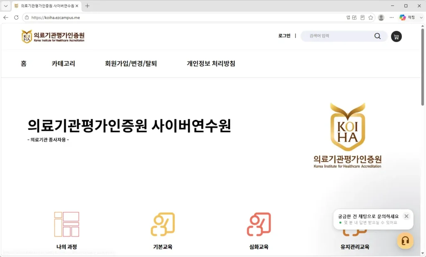This screenshot has width=426, height=257.
Task: Dismiss the chat inquiry popup
Action: tap(406, 216)
